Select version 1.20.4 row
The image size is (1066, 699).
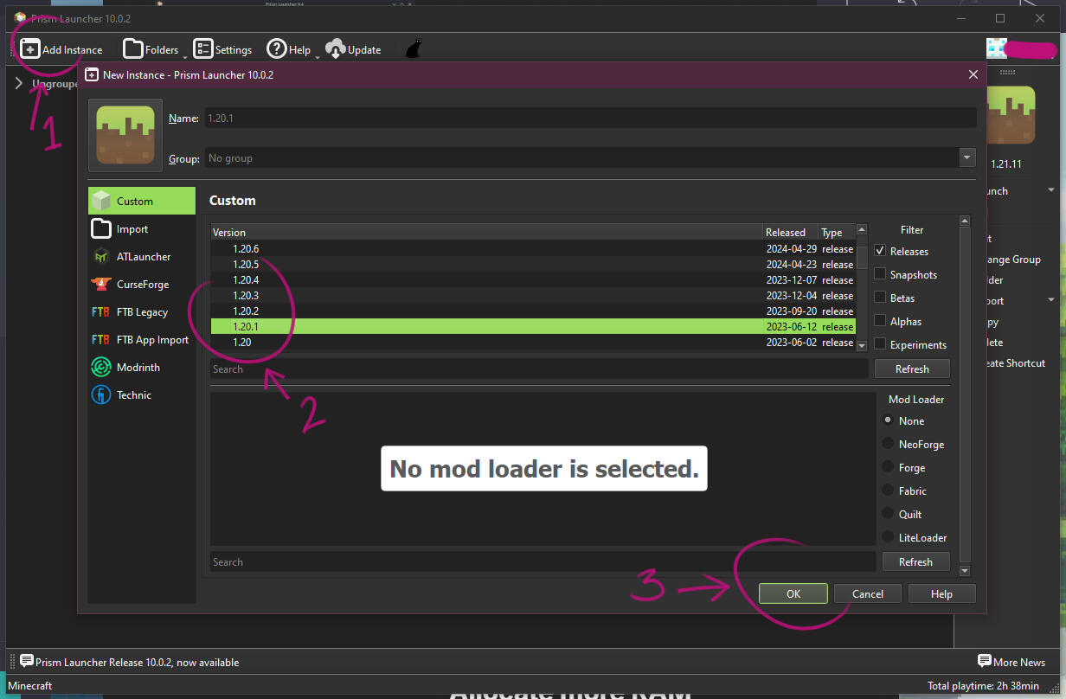click(533, 280)
